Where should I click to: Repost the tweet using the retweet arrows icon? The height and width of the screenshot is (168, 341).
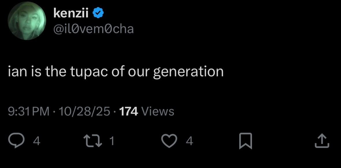[93, 140]
